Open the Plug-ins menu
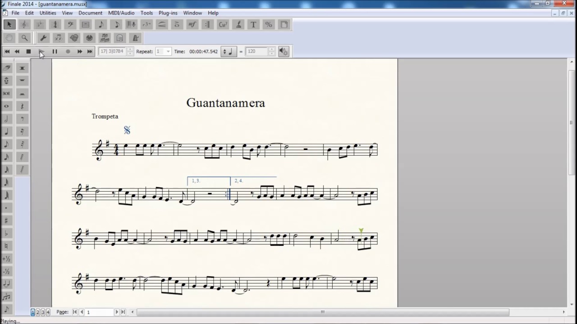The width and height of the screenshot is (577, 324). coord(168,13)
